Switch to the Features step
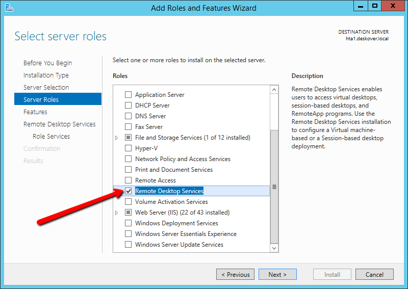This screenshot has height=289, width=408. point(35,112)
